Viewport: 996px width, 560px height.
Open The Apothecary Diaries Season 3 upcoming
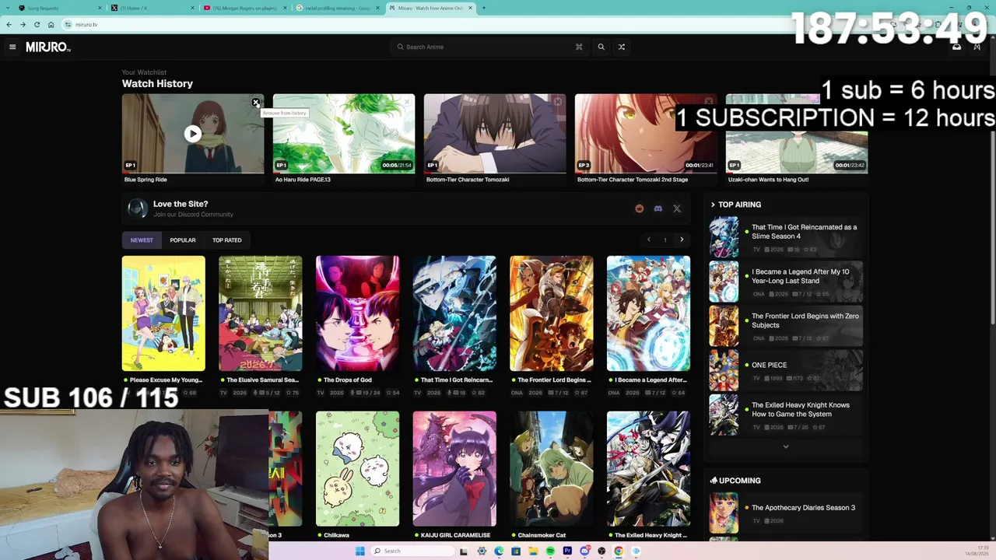786,512
